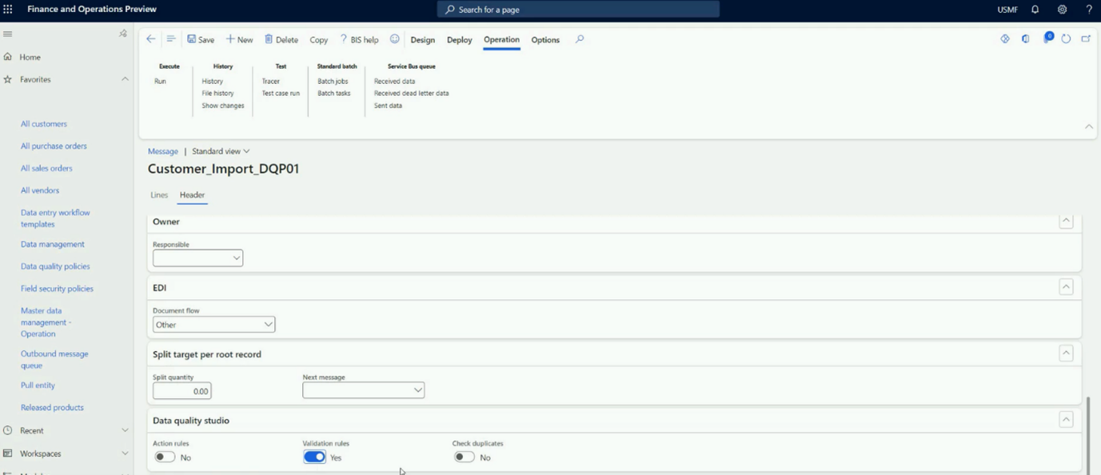Enable the Check duplicates toggle
The image size is (1101, 475).
click(x=464, y=457)
